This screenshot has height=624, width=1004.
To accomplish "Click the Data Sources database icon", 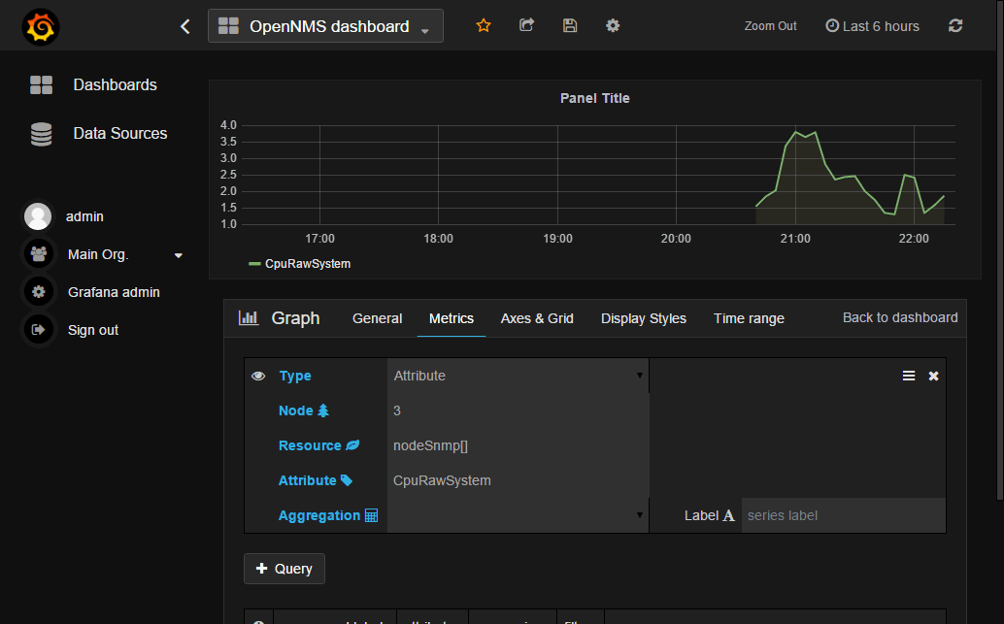I will click(41, 134).
